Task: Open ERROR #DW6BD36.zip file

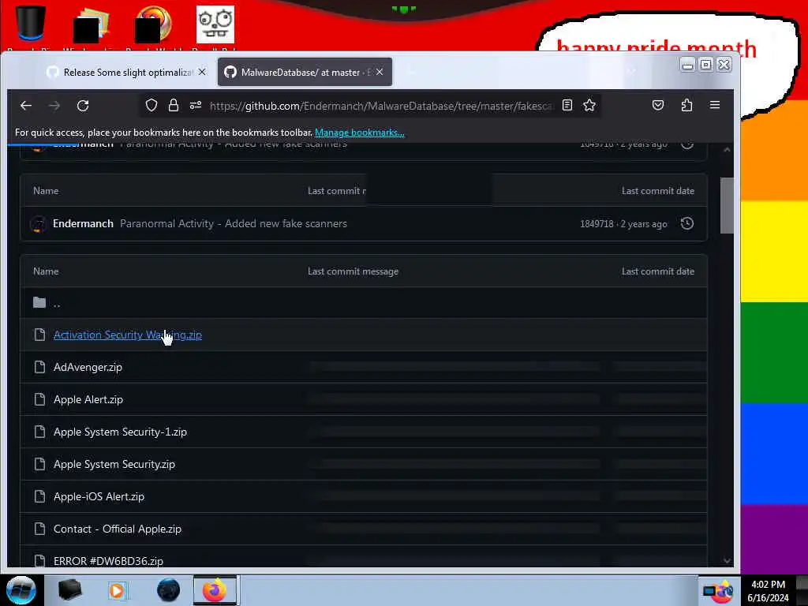Action: pyautogui.click(x=108, y=561)
